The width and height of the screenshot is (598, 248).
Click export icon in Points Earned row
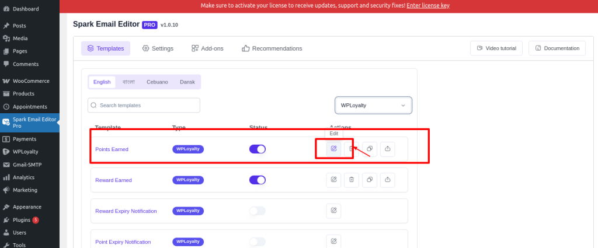click(388, 149)
